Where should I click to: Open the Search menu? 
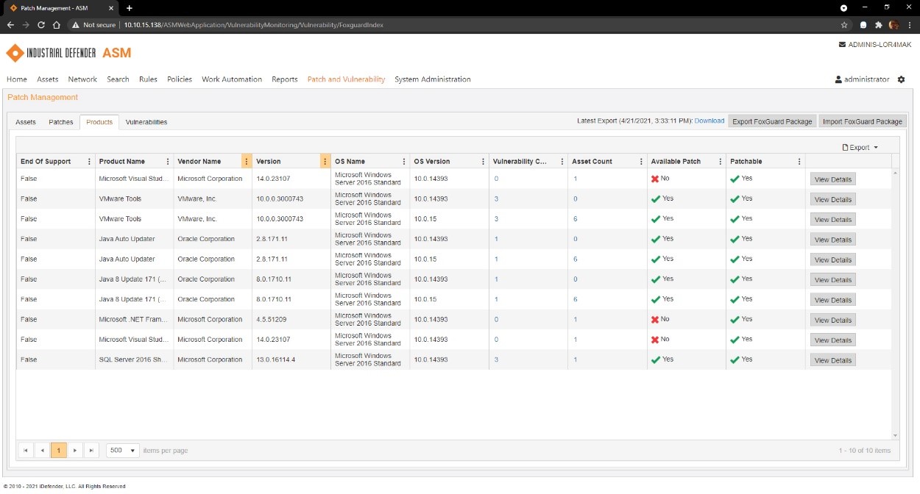point(118,79)
